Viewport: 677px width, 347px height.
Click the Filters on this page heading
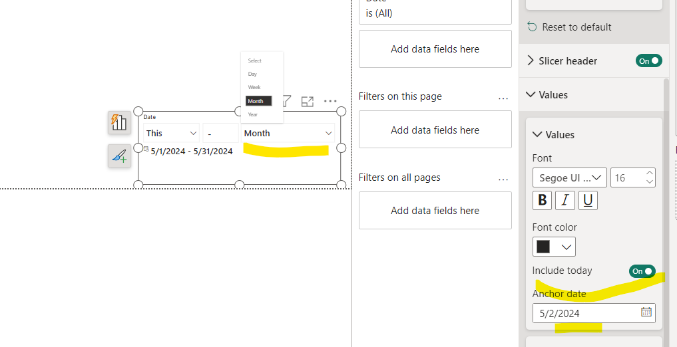pyautogui.click(x=400, y=96)
